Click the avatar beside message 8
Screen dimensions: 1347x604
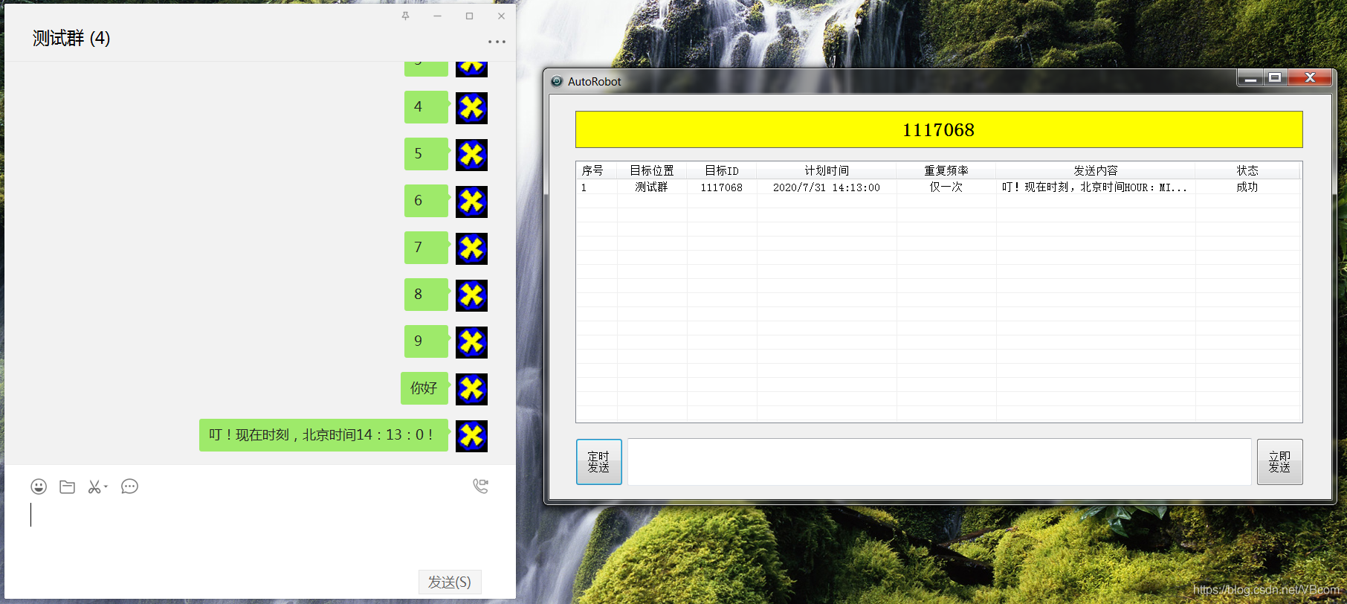(x=471, y=295)
